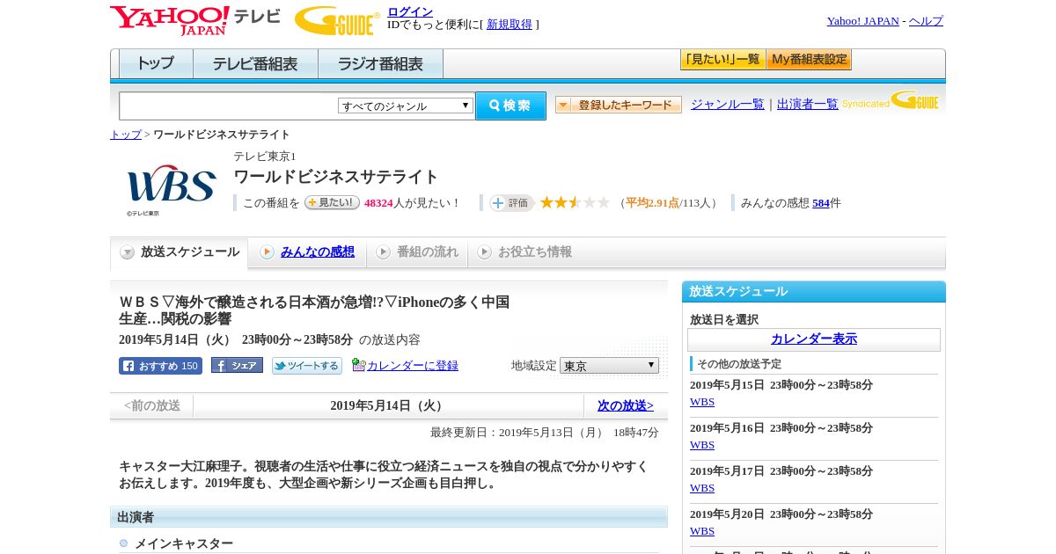Click the WBS program logo thumbnail
1056x554 pixels.
tap(172, 188)
